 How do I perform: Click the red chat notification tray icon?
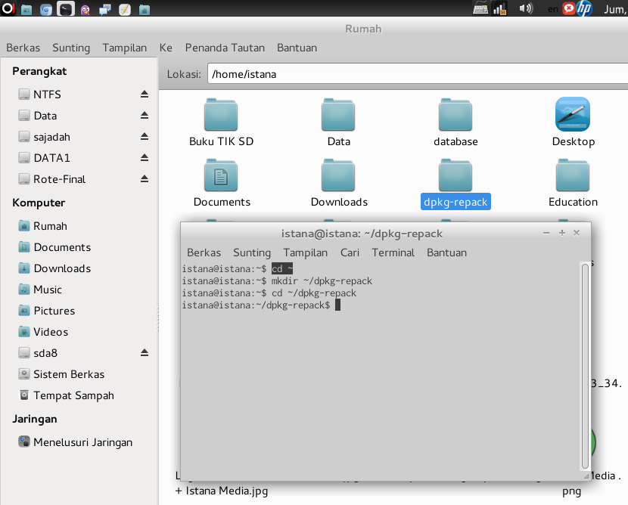pyautogui.click(x=569, y=8)
